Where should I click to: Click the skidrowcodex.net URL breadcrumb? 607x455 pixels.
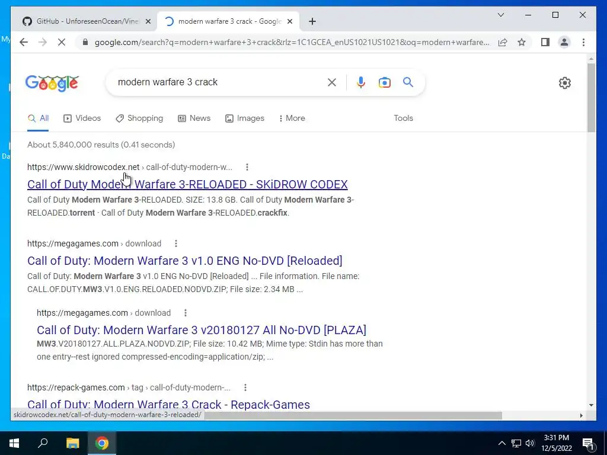[x=130, y=166]
